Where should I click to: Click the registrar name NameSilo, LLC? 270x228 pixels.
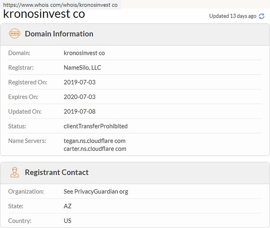(x=82, y=68)
